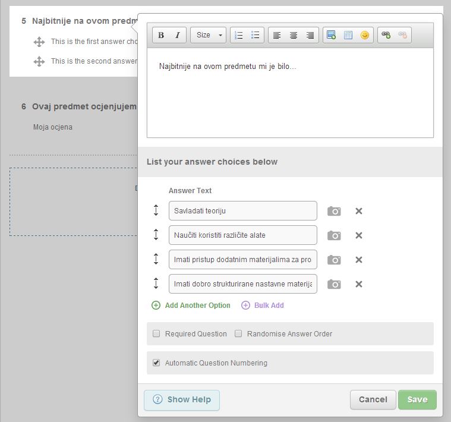451x422 pixels.
Task: Open the smiley emoticon picker
Action: pyautogui.click(x=365, y=35)
